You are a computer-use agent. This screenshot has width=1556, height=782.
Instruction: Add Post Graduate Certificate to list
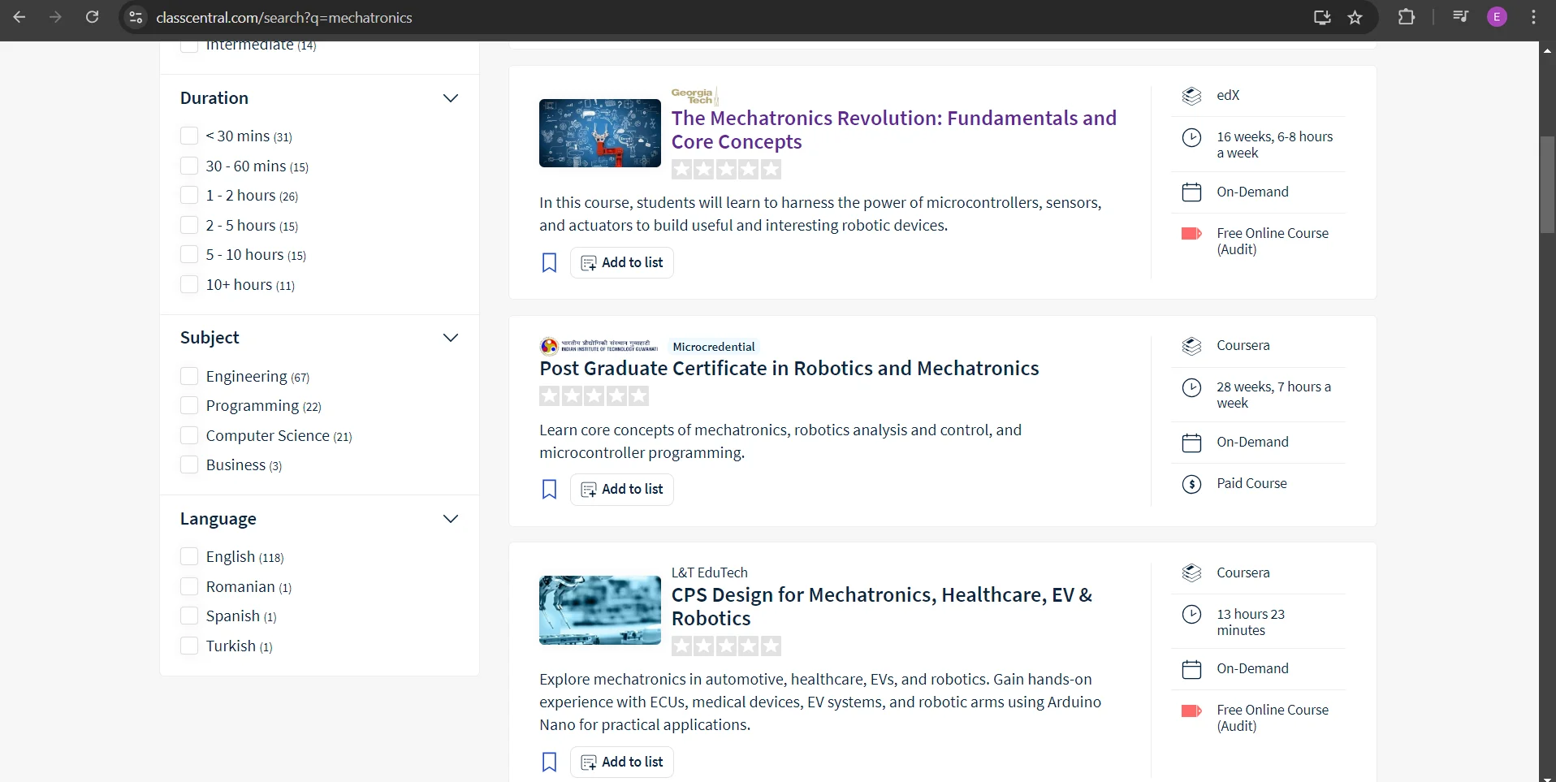tap(622, 489)
